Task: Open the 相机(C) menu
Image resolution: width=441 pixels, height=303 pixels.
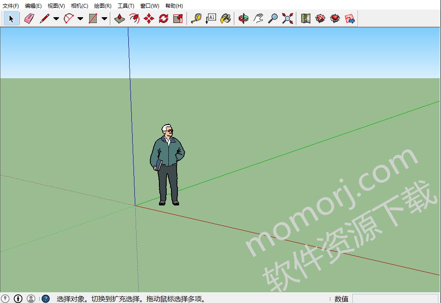Action: [80, 6]
